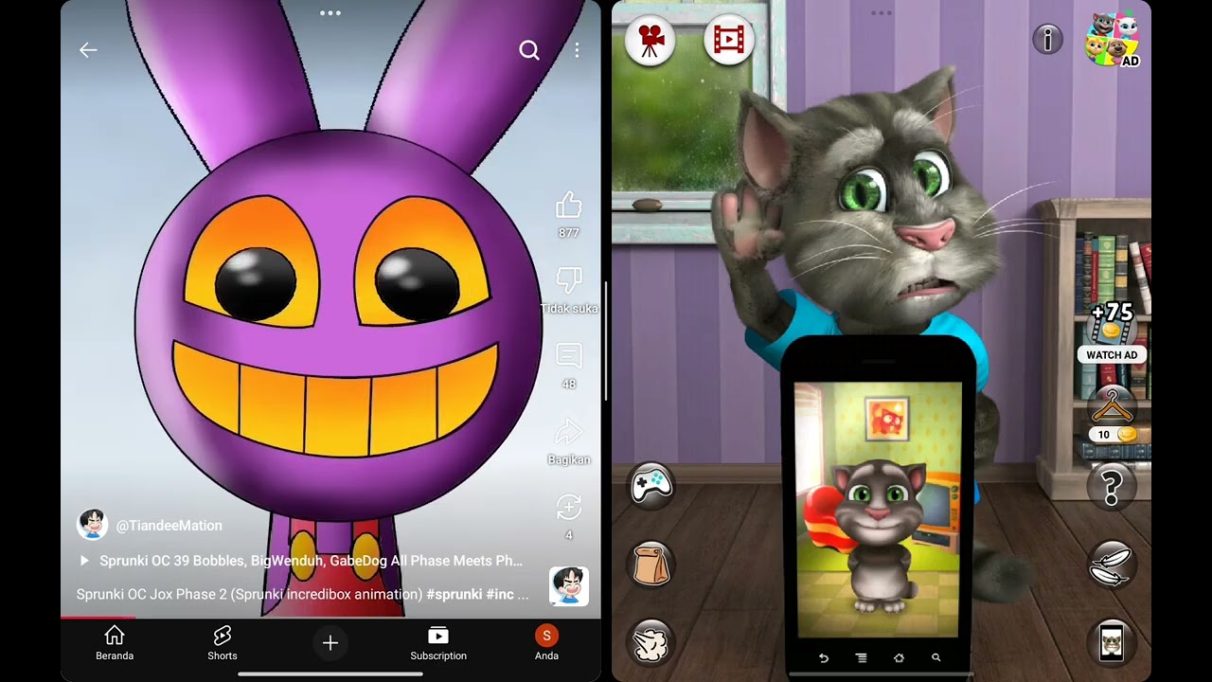
Task: Open the @TiandeeMation channel name
Action: [x=169, y=526]
